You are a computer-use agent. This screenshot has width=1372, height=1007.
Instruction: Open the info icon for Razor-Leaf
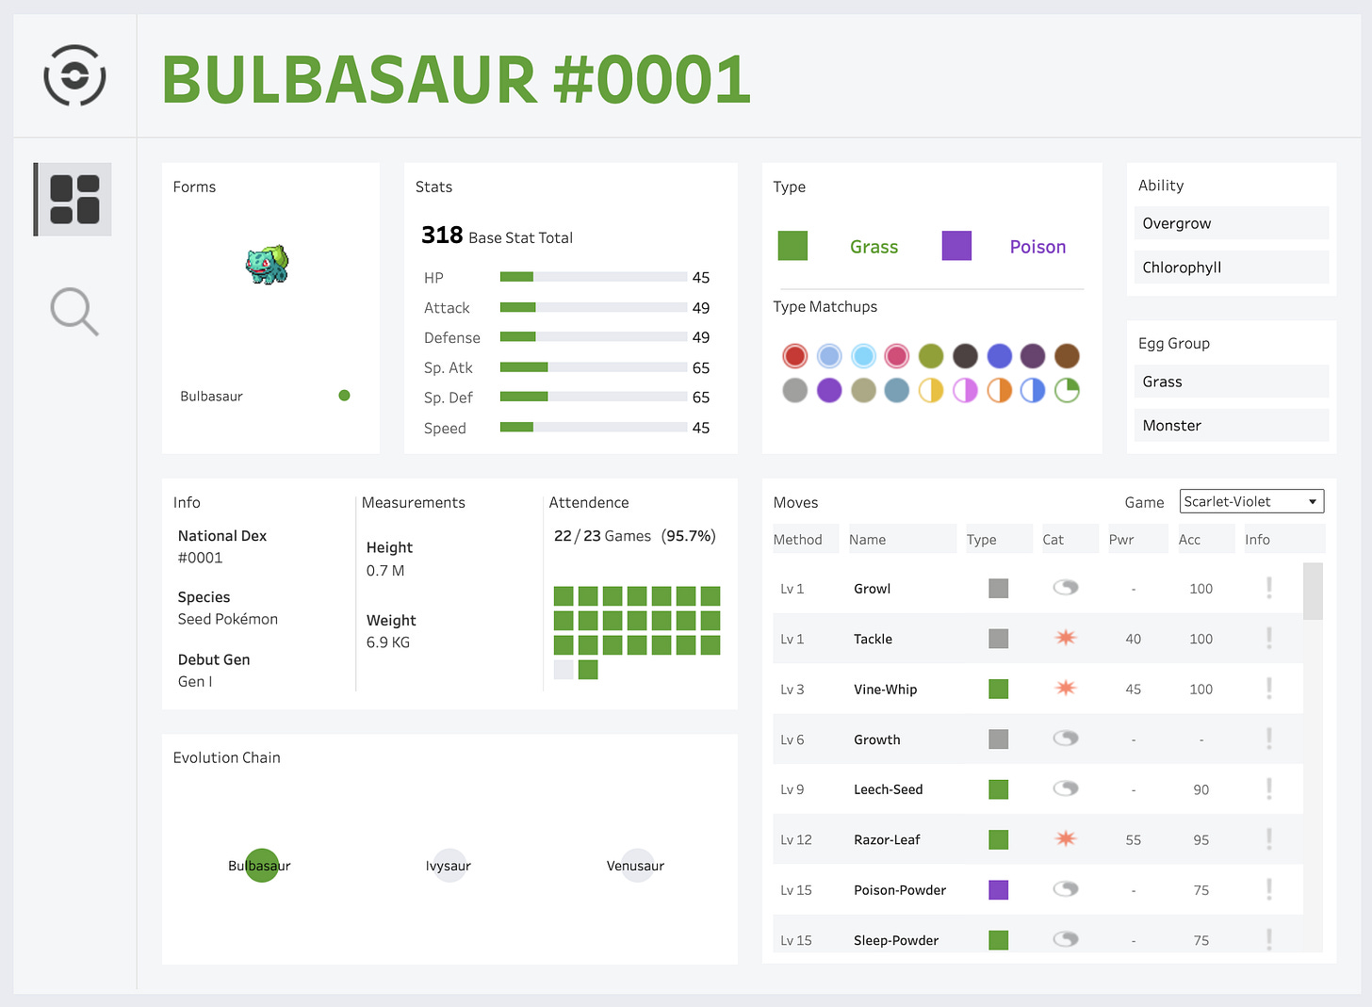1269,839
